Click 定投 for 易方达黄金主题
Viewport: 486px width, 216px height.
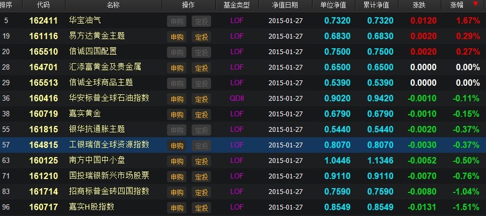[201, 37]
